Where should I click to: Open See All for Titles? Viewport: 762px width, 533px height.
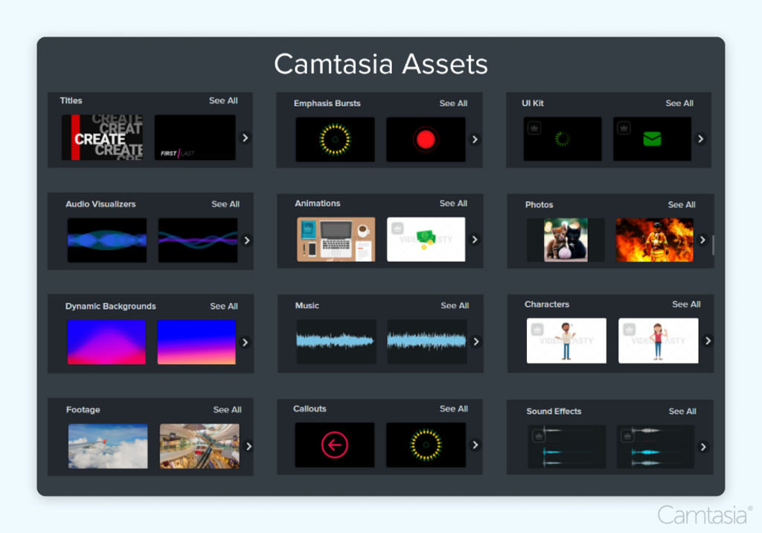click(x=223, y=100)
